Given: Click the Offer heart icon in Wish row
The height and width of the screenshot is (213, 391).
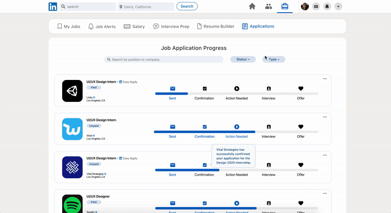Looking at the screenshot, I should click(x=301, y=127).
